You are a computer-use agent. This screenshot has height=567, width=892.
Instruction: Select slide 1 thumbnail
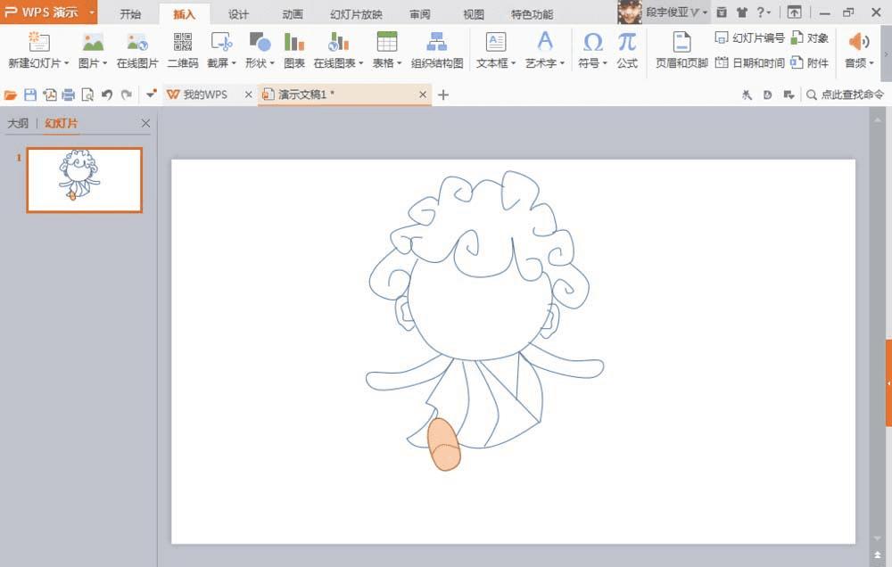(84, 180)
